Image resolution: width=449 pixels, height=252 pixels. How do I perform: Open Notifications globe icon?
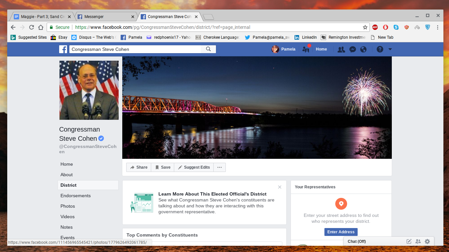(x=363, y=49)
